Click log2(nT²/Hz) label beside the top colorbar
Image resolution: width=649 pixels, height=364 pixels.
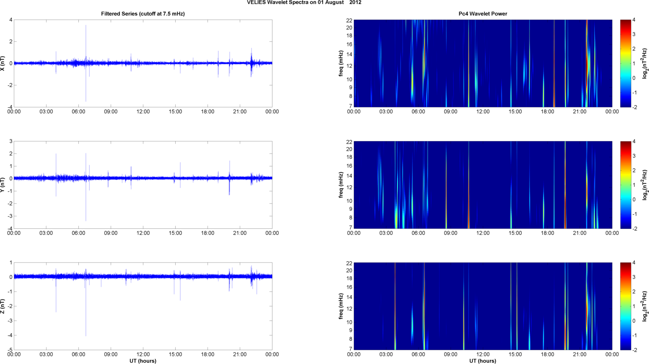pyautogui.click(x=645, y=63)
